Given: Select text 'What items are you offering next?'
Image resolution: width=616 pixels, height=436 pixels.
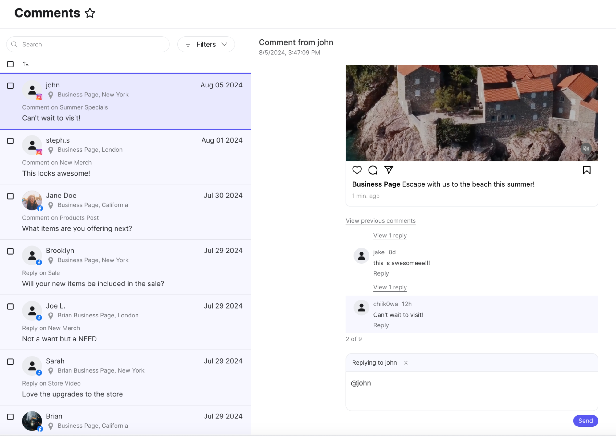Looking at the screenshot, I should (77, 228).
